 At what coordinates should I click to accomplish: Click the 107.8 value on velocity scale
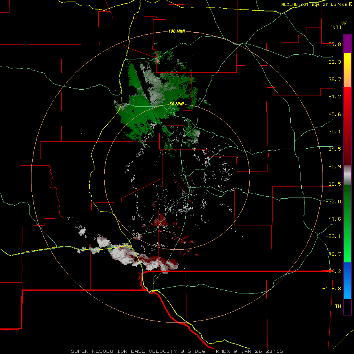[333, 44]
